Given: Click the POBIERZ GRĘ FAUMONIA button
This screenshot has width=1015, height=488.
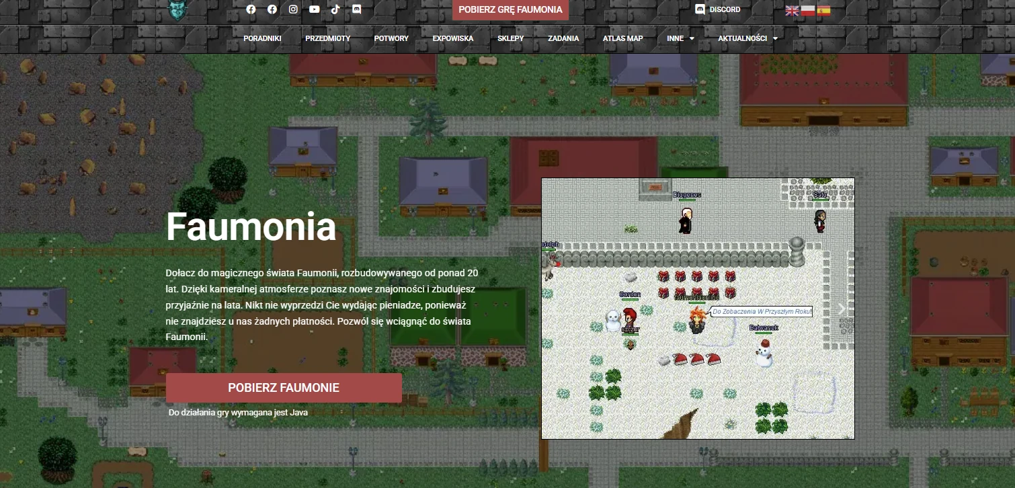Looking at the screenshot, I should coord(510,10).
